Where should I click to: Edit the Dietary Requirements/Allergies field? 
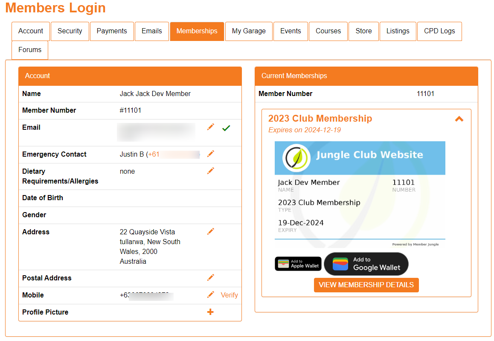pos(210,170)
